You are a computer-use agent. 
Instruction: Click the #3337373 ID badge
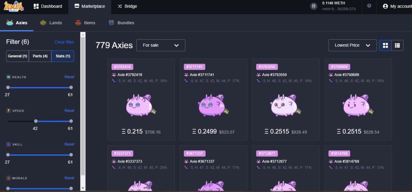122,154
